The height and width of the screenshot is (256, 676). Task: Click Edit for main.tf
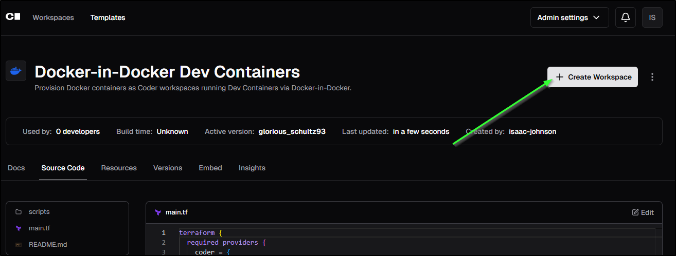point(643,212)
